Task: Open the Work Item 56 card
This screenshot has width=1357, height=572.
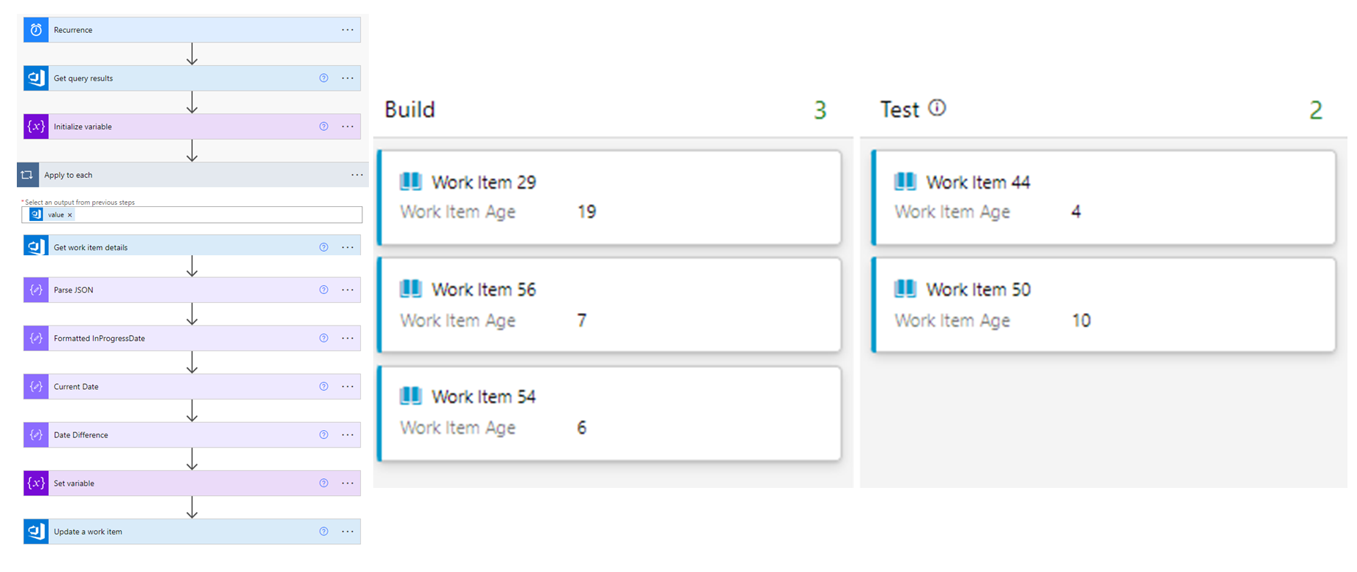Action: pyautogui.click(x=610, y=304)
